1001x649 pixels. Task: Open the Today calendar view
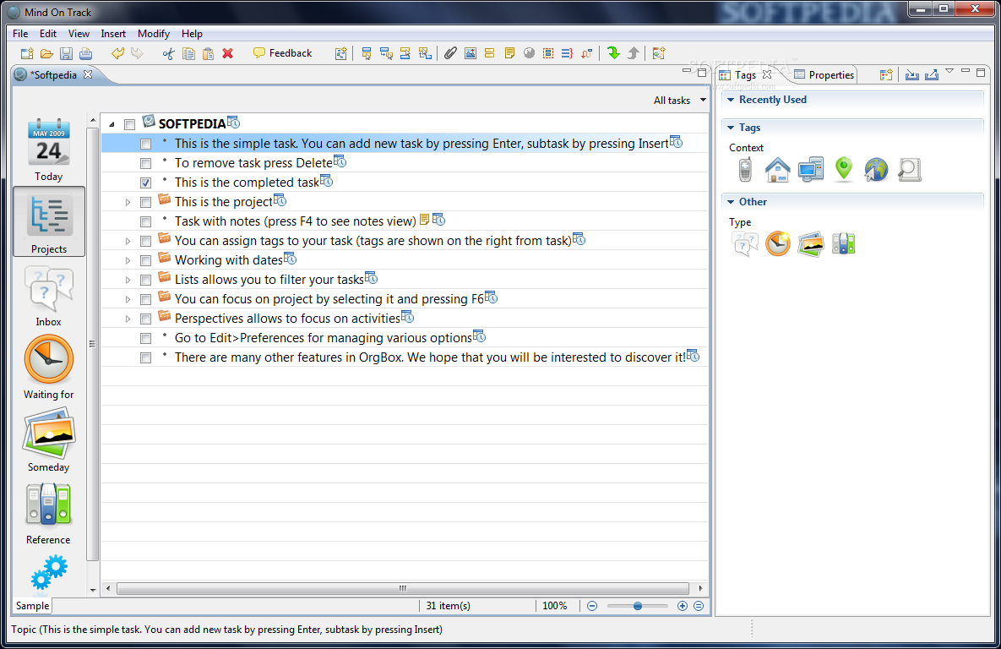(48, 150)
